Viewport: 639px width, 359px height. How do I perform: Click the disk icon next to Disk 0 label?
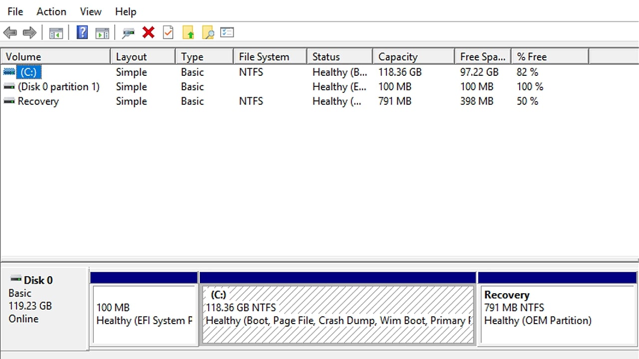click(16, 280)
